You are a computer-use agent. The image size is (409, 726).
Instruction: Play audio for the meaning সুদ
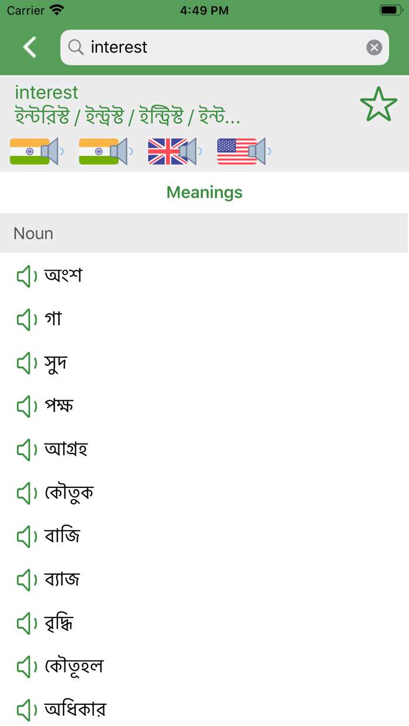(x=26, y=362)
